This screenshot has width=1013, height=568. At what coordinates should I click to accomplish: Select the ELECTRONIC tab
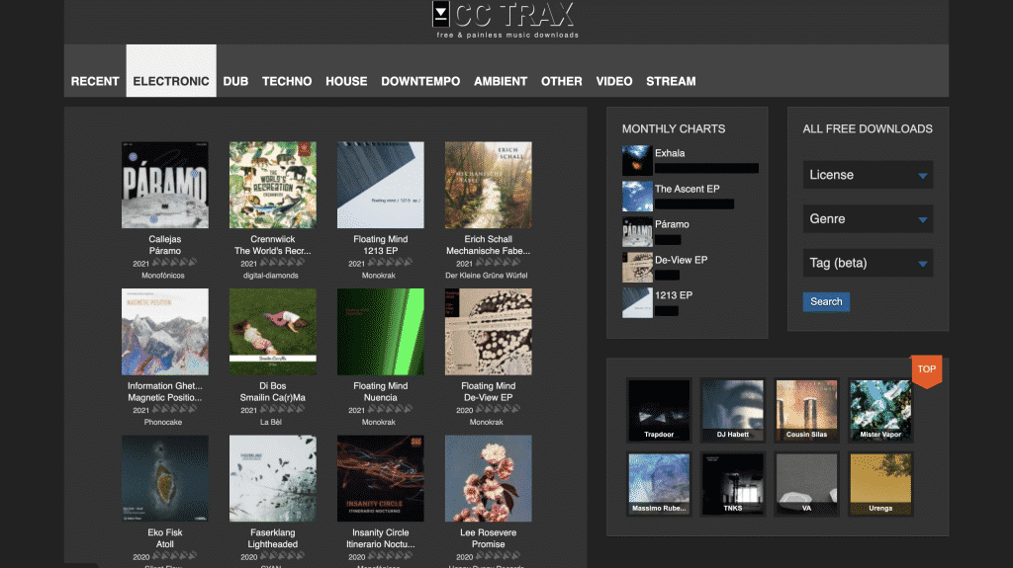(x=171, y=71)
